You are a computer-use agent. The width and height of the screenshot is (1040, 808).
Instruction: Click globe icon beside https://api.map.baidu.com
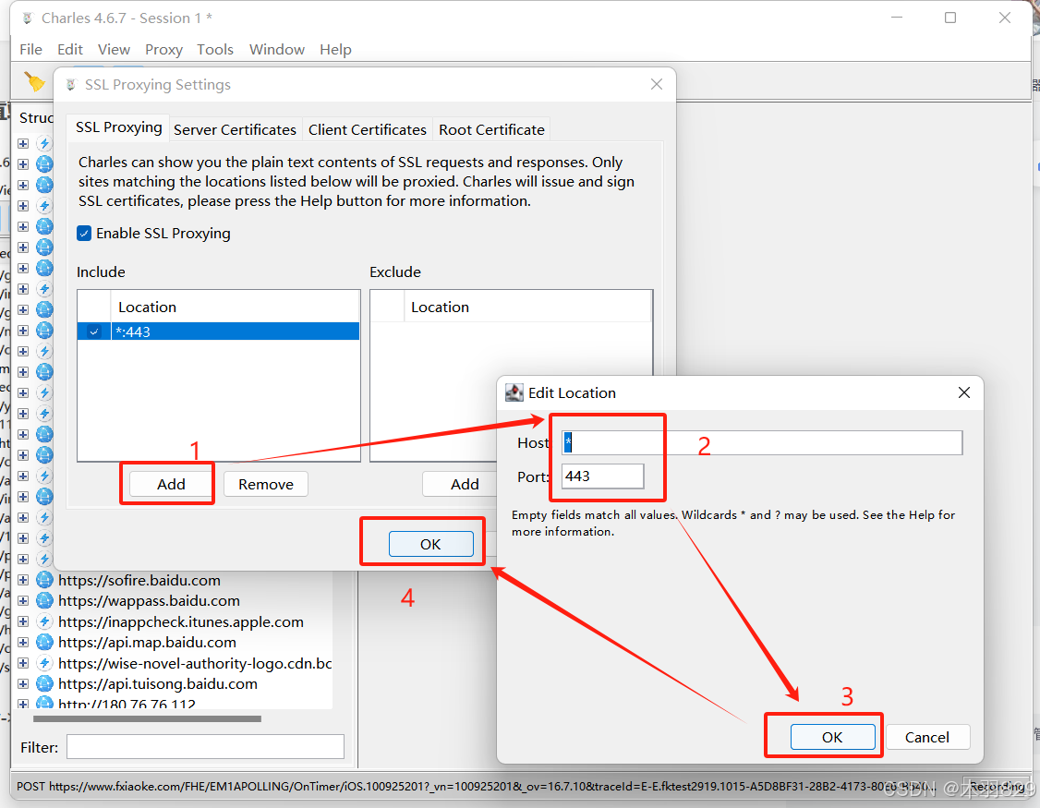[44, 642]
